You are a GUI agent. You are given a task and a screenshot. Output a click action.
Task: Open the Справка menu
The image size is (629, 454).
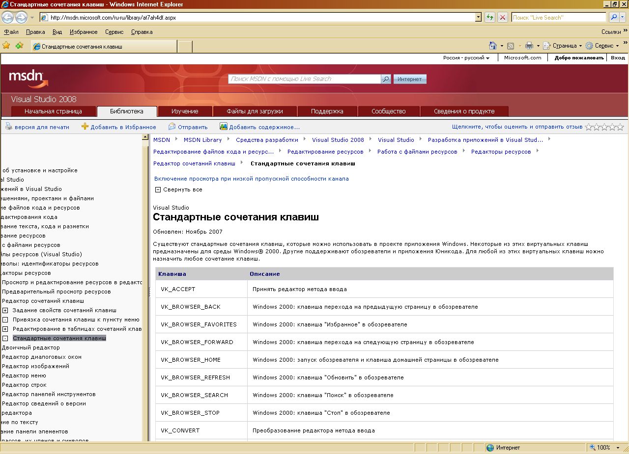click(142, 32)
